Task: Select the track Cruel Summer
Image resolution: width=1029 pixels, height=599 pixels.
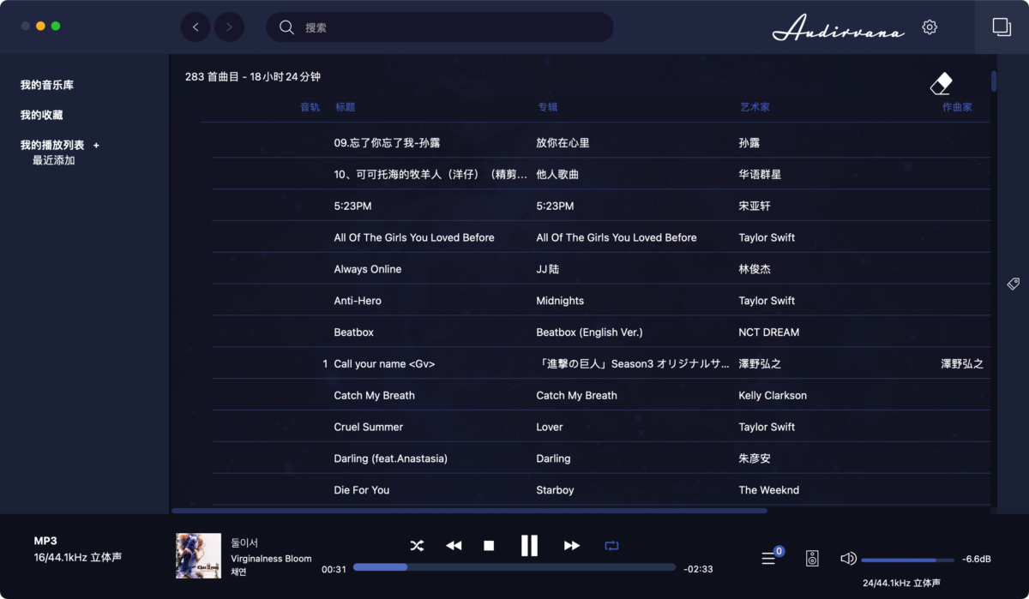Action: (x=369, y=427)
